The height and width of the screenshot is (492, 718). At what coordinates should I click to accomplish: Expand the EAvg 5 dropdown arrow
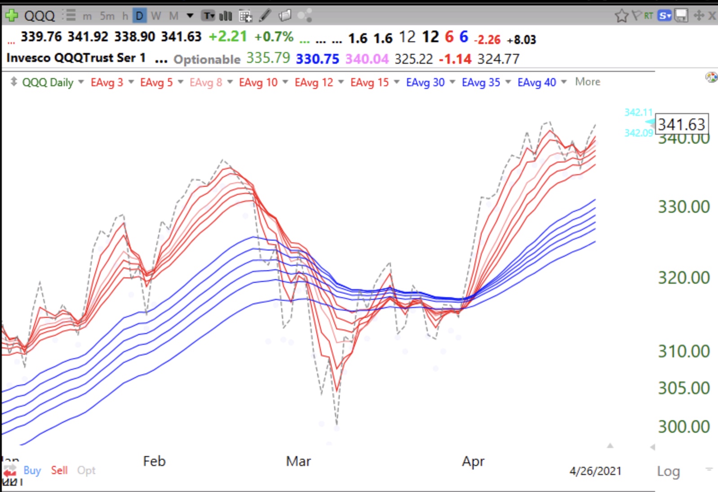point(181,82)
